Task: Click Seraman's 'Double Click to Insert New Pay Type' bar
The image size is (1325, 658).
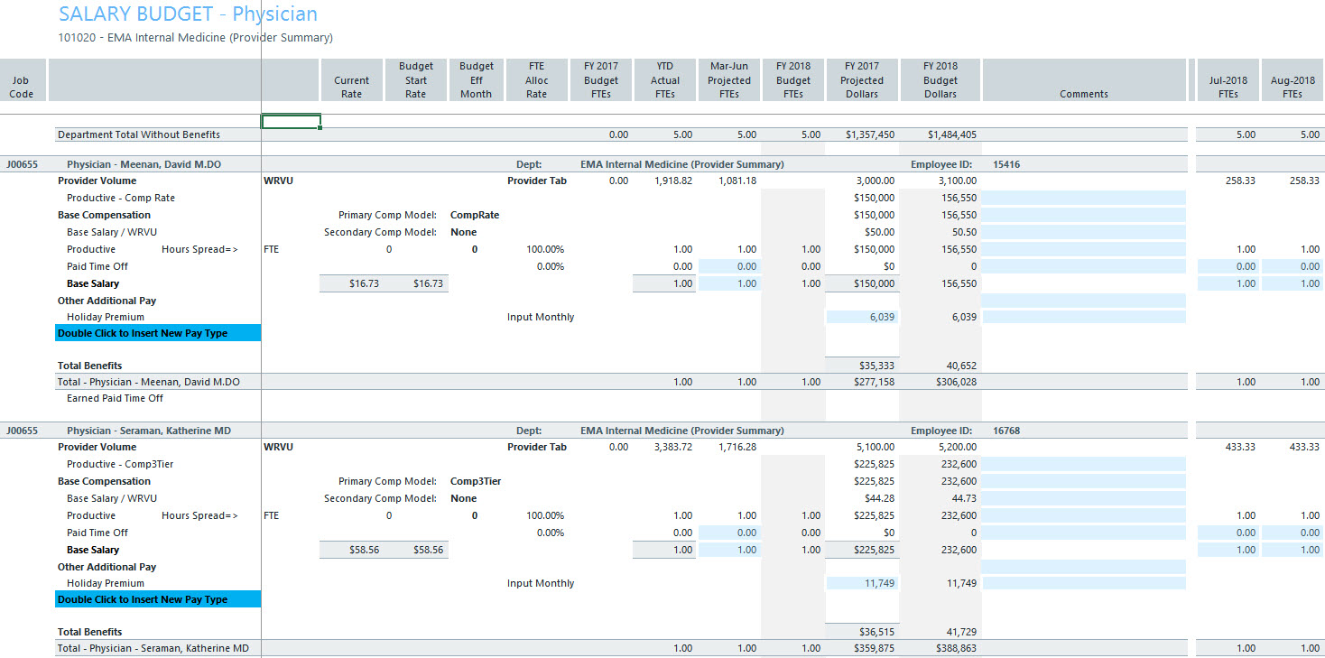Action: tap(158, 599)
